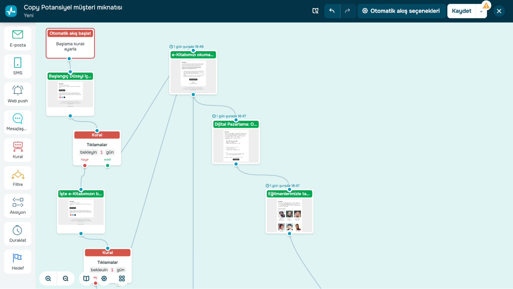Click the grid layout icon in the bottom toolbar
The image size is (513, 289).
122,278
